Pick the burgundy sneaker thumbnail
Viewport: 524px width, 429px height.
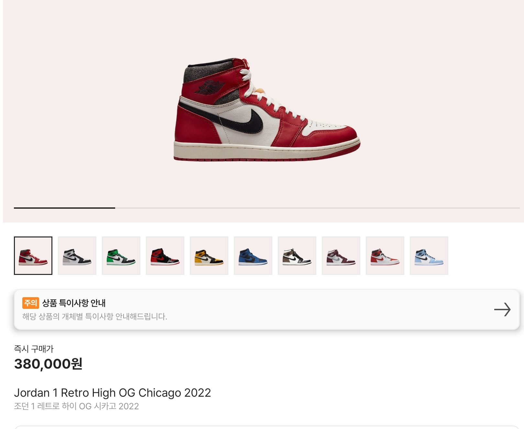pos(341,256)
